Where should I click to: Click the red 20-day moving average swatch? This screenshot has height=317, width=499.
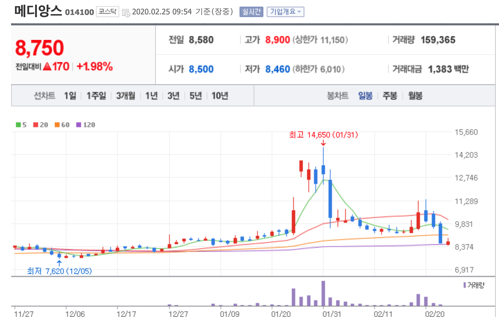click(x=35, y=125)
